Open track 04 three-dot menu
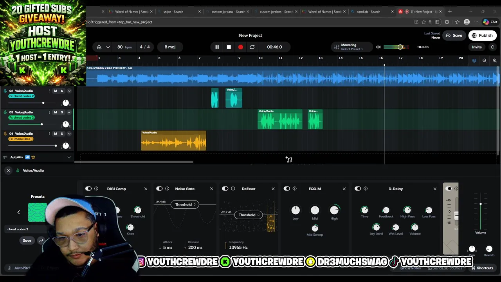This screenshot has height=282, width=501. click(x=49, y=134)
